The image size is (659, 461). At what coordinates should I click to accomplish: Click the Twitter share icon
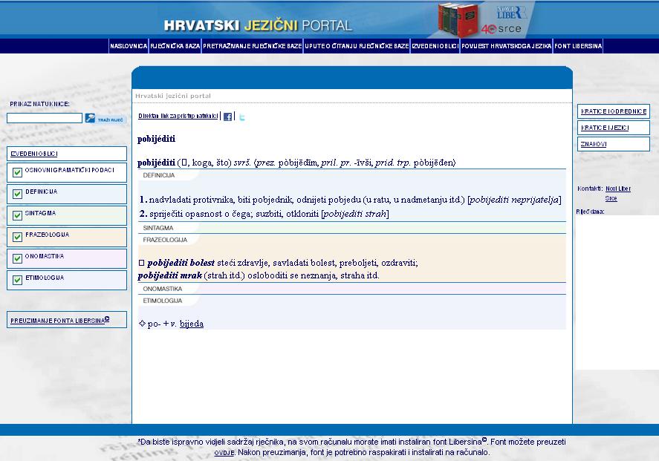coord(241,117)
